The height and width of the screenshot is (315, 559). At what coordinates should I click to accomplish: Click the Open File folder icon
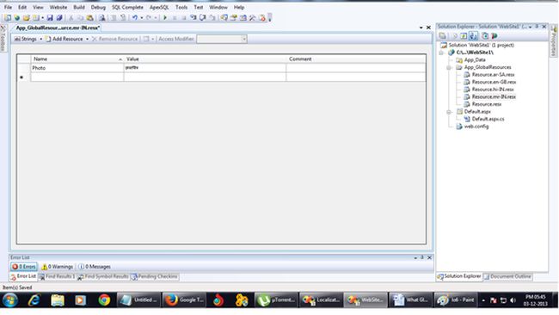coord(27,17)
